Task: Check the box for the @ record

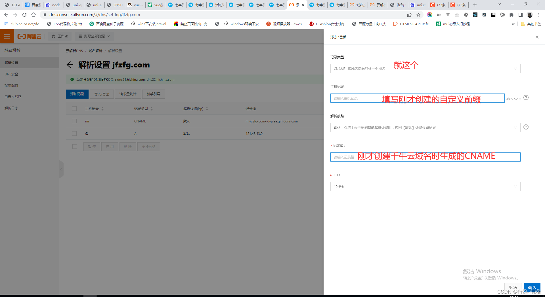Action: 74,133
